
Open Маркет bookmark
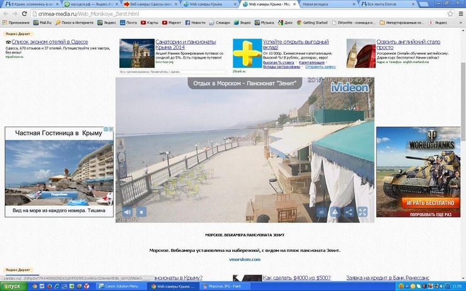[172, 23]
